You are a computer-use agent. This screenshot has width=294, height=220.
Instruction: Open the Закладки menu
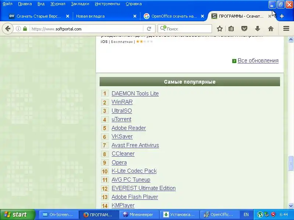coord(80,4)
